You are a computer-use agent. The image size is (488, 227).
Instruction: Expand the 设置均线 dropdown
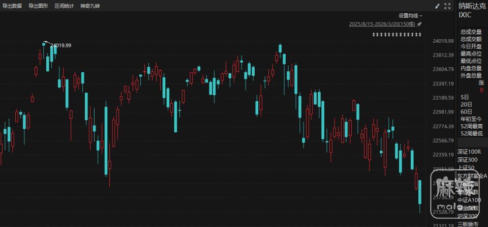click(410, 16)
